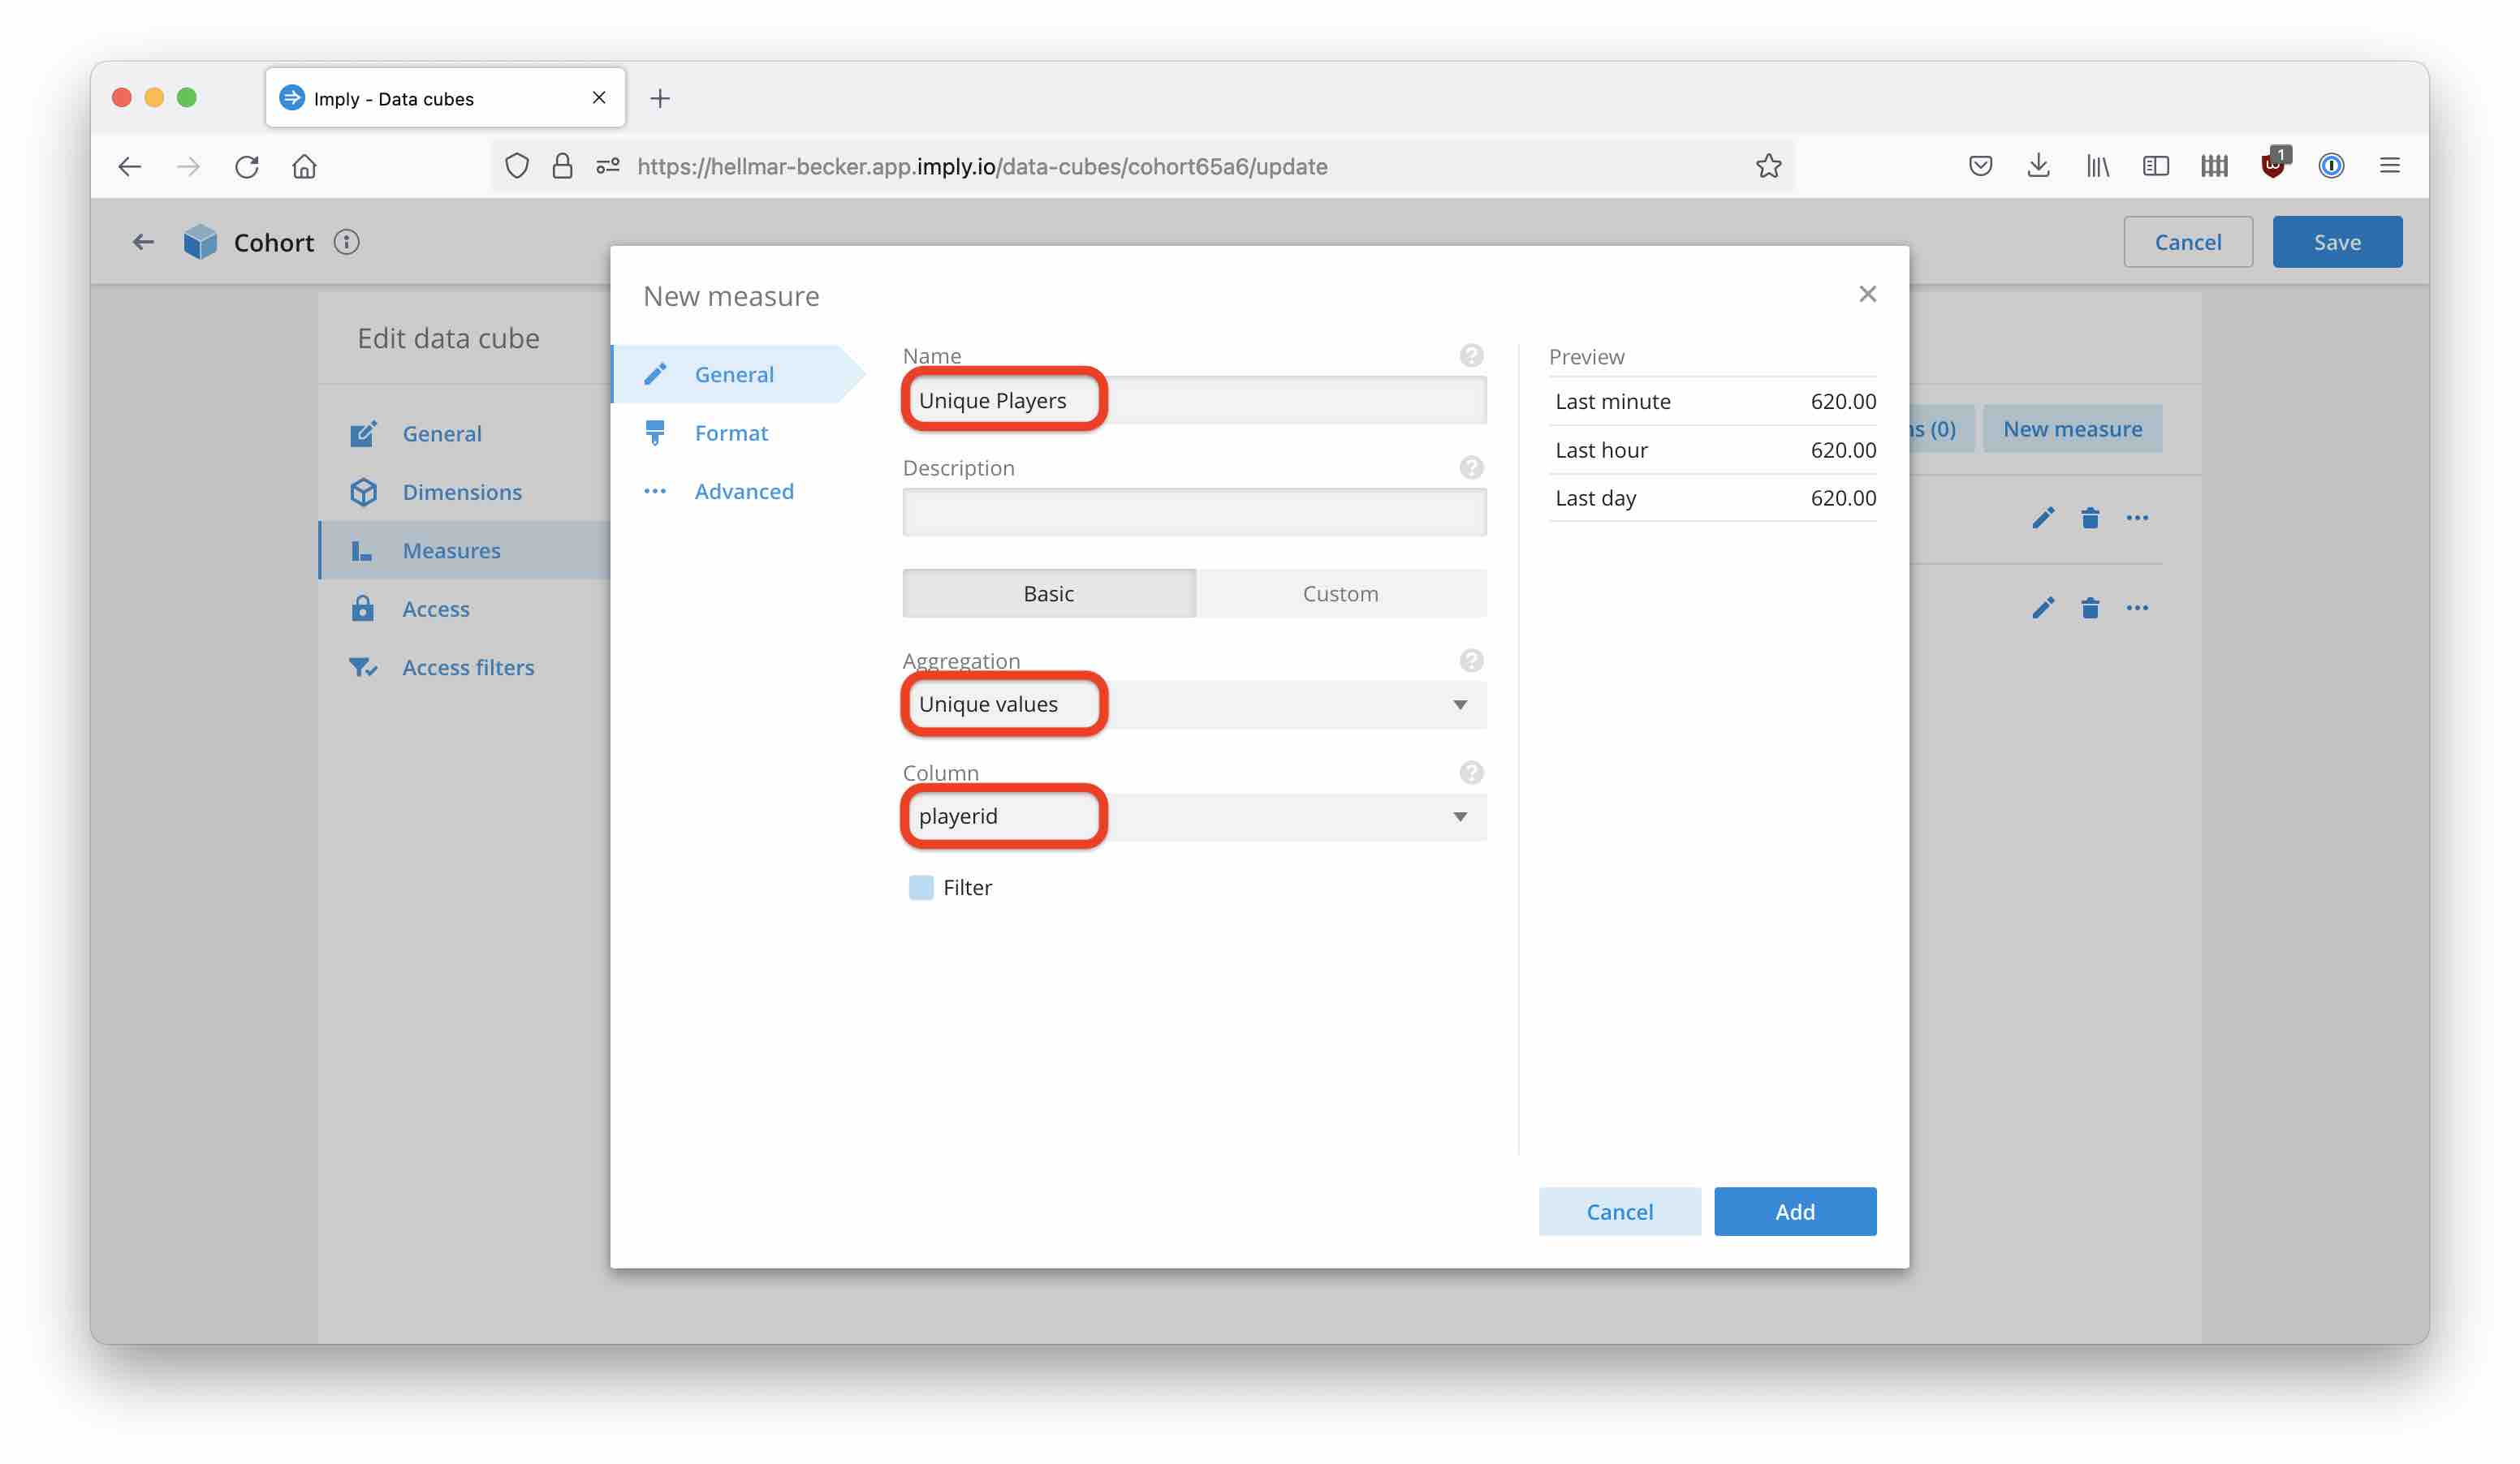The height and width of the screenshot is (1464, 2520).
Task: Open first measure's three-dot more menu
Action: 2136,518
